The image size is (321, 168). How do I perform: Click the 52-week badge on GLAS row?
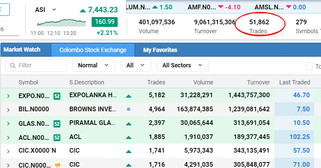pos(57,124)
